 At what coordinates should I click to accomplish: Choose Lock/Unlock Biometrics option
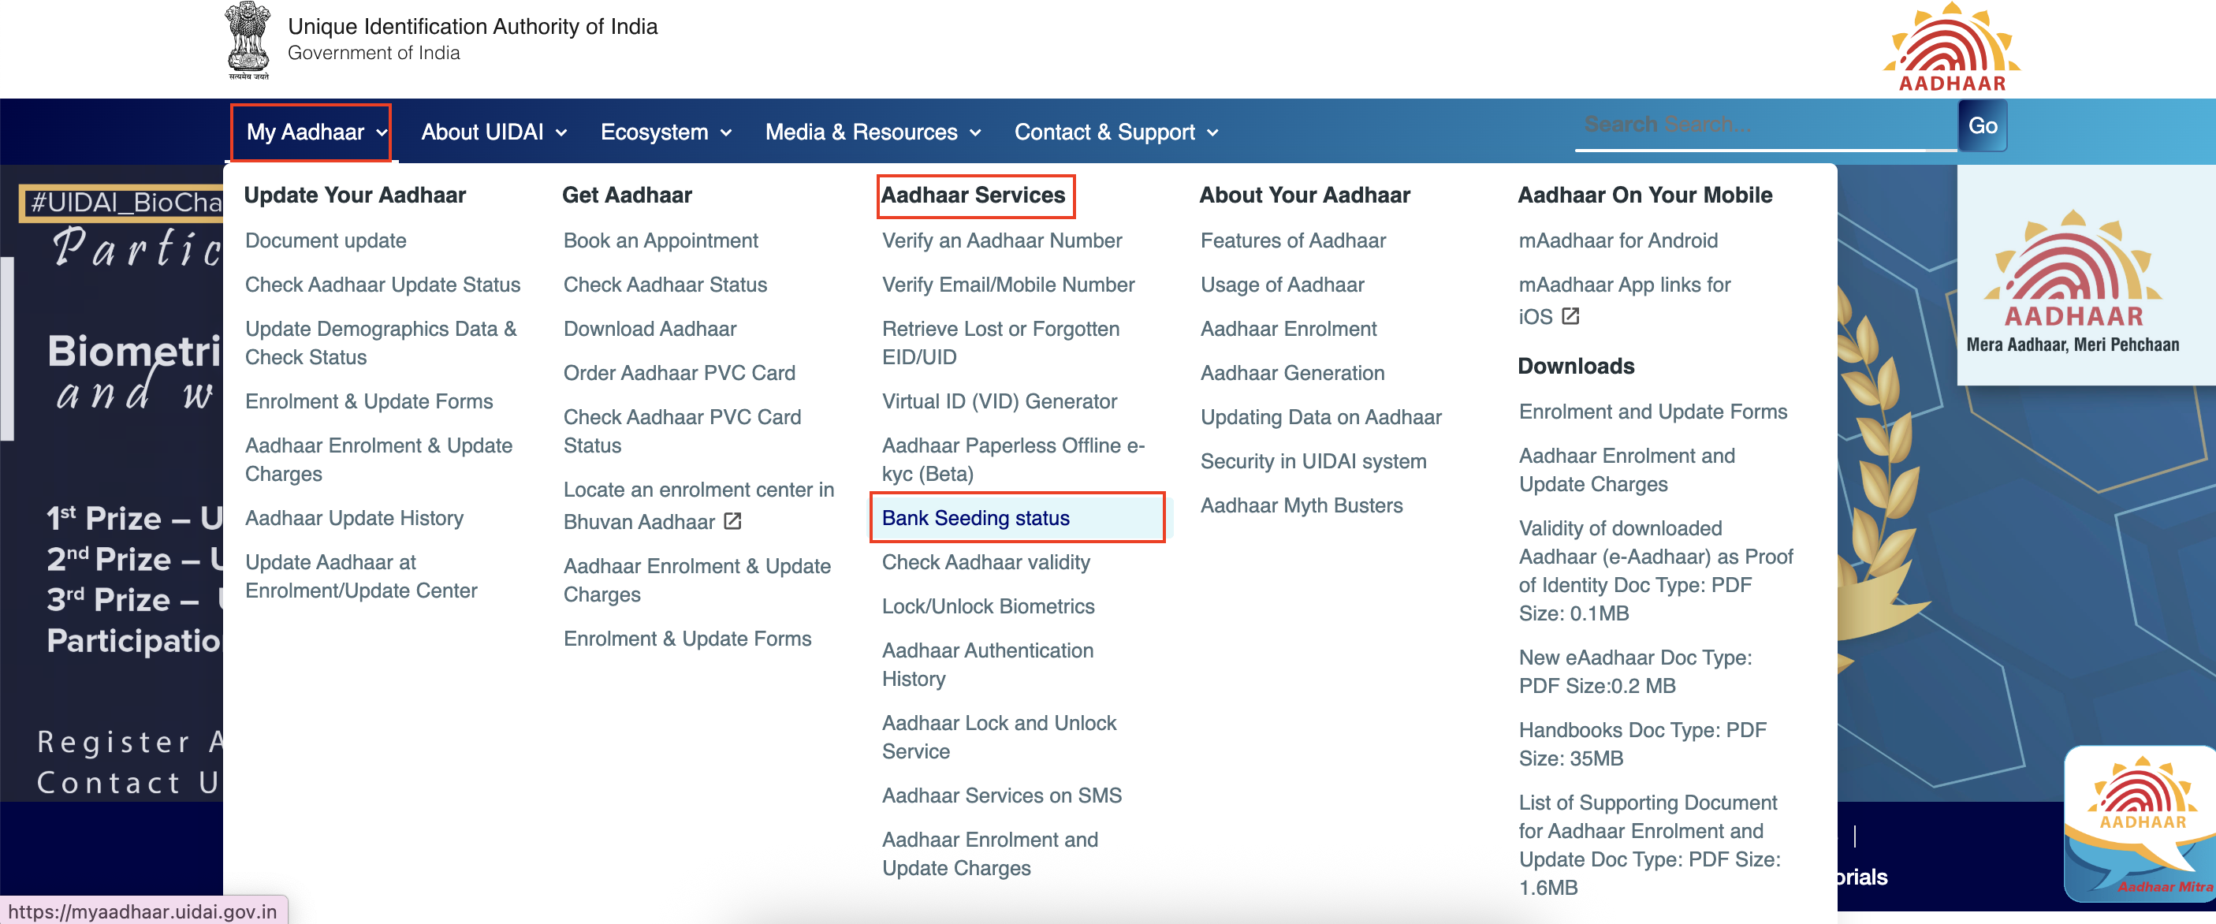(x=988, y=606)
